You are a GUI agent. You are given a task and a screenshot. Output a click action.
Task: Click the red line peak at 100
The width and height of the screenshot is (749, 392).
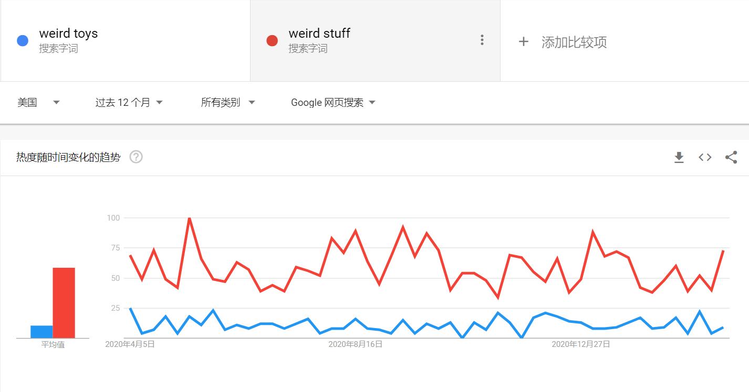pos(189,218)
